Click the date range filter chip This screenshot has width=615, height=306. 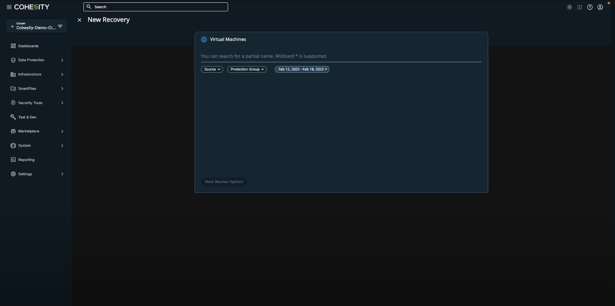tap(300, 70)
